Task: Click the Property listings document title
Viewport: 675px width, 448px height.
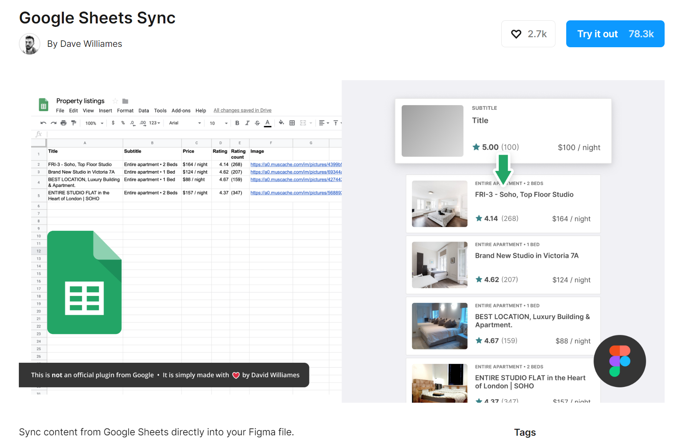Action: click(80, 101)
